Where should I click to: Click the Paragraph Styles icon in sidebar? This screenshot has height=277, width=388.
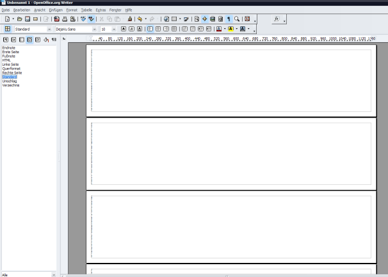(x=6, y=39)
